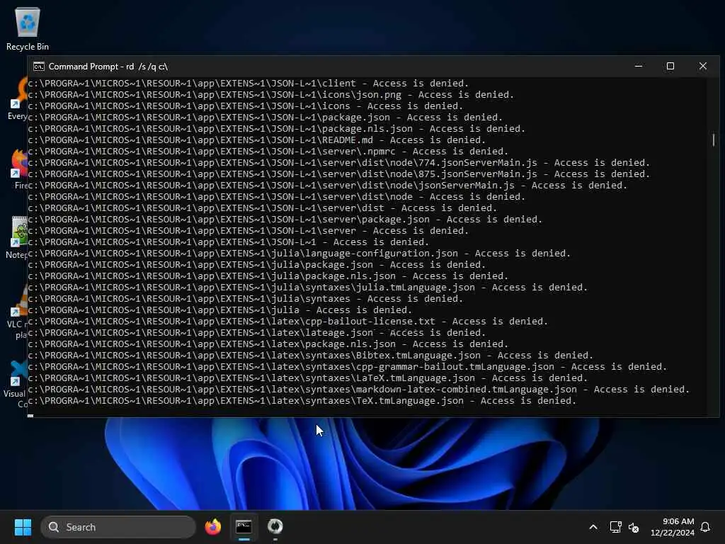
Task: Select the VLC media player desktop shortcut
Action: (x=17, y=310)
